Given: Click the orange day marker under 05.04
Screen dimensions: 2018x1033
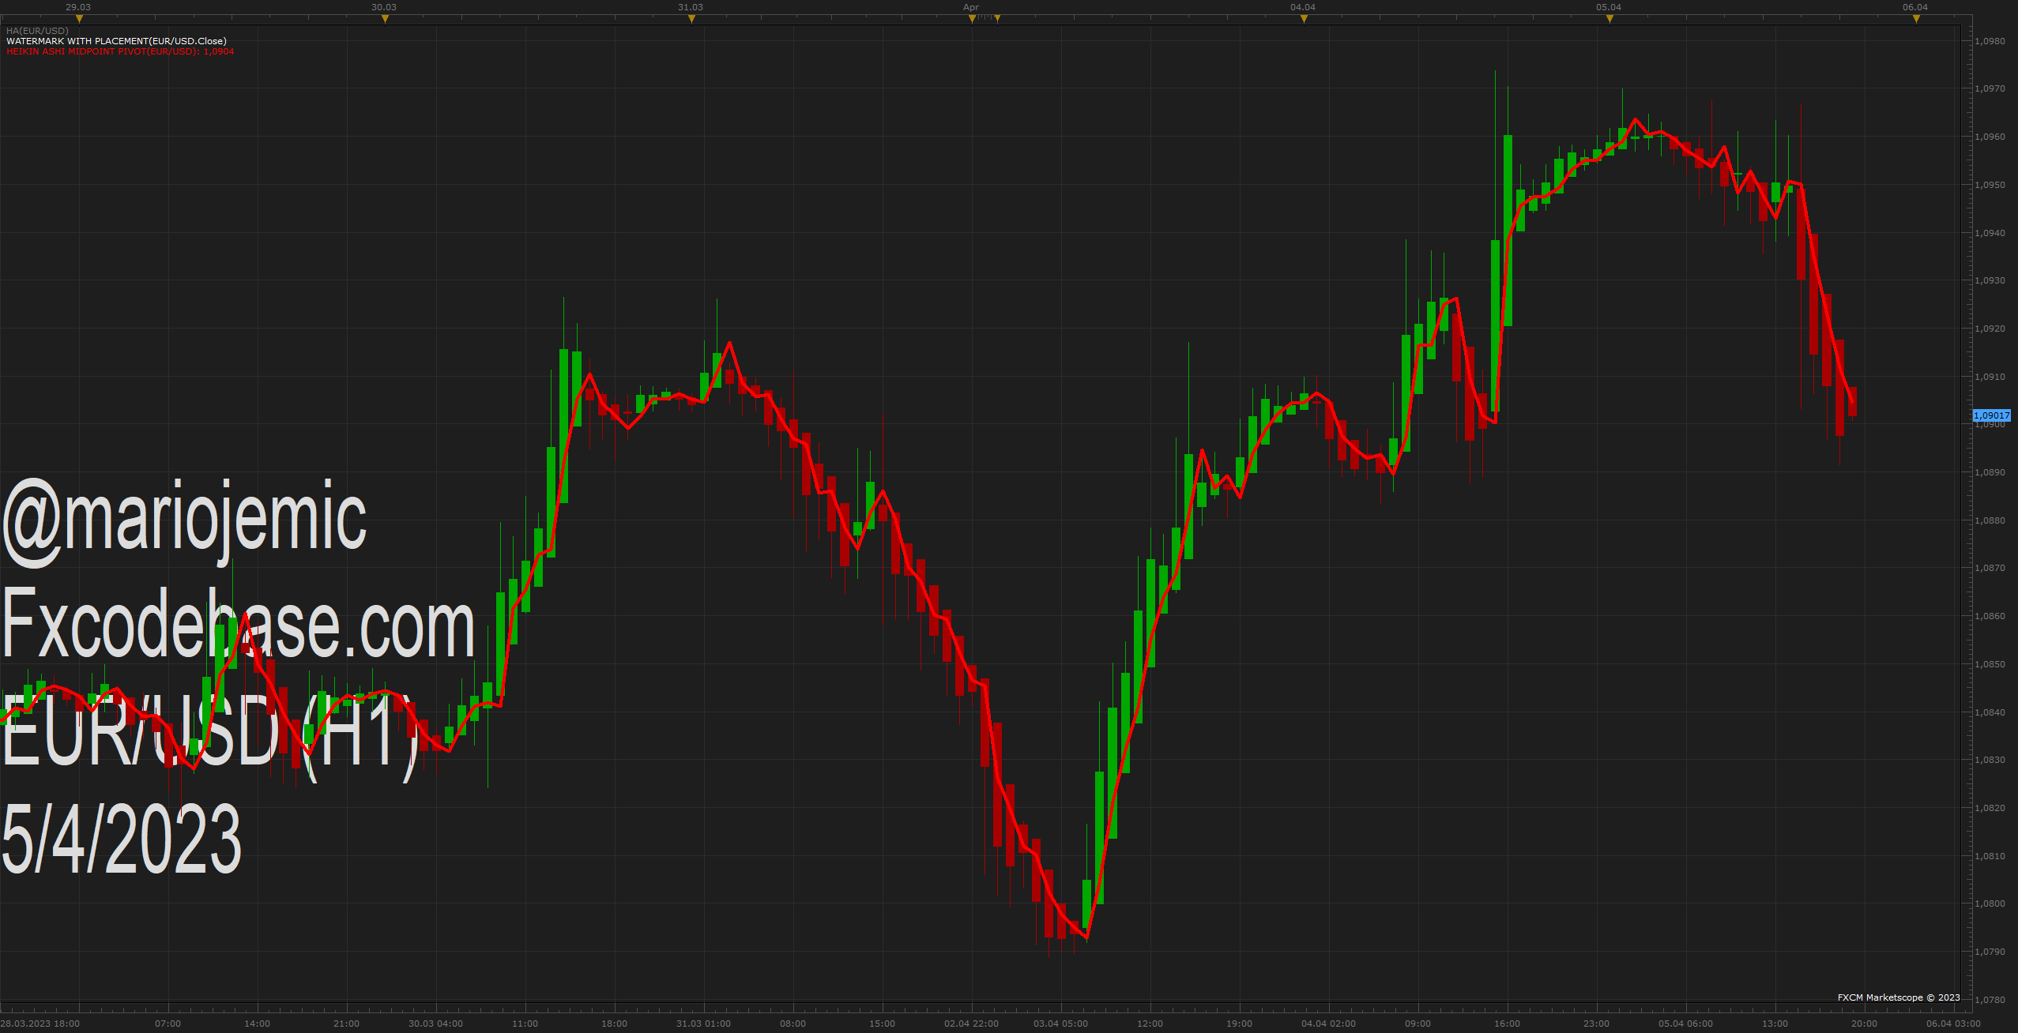Looking at the screenshot, I should [1610, 19].
